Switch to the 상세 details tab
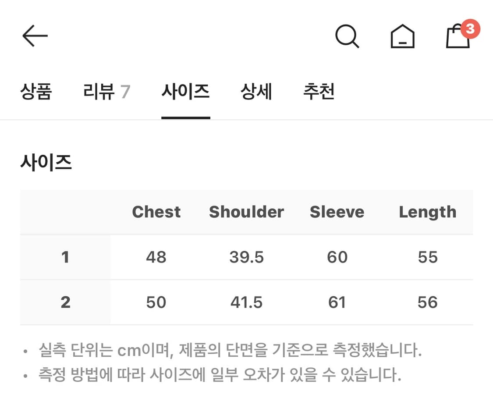Viewport: 493px width, 412px height. tap(257, 92)
